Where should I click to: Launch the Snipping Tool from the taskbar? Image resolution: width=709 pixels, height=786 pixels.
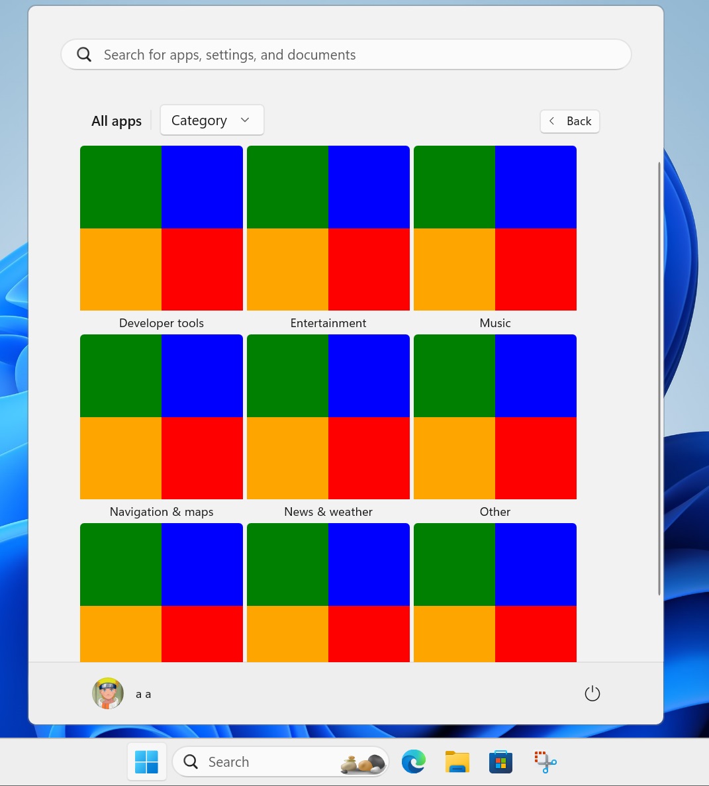(544, 761)
